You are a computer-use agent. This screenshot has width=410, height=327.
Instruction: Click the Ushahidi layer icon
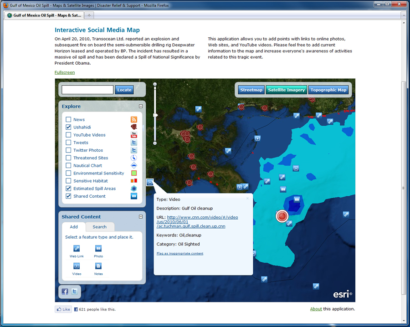point(134,127)
